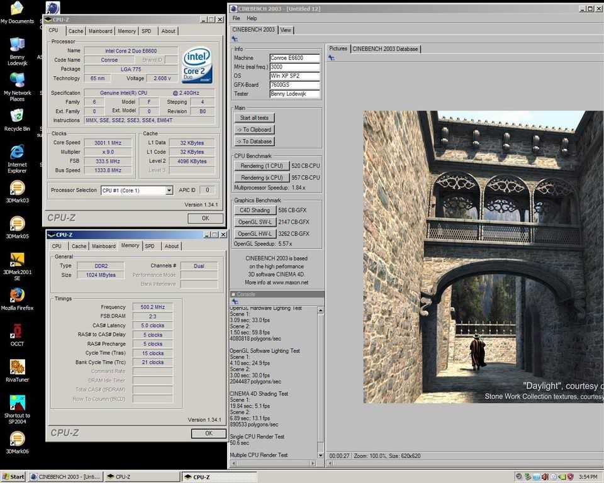Click the taskbar clock 3:54 PM

[588, 477]
